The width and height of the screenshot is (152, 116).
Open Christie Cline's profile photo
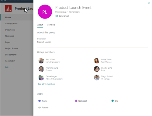(97, 69)
